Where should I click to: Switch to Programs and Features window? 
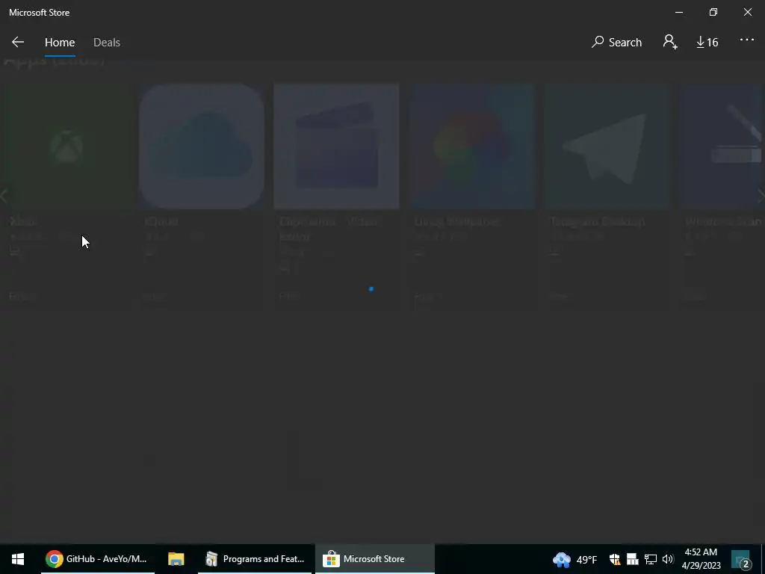(x=255, y=559)
